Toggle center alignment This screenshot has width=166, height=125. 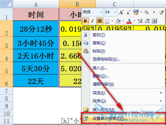pyautogui.click(x=100, y=21)
